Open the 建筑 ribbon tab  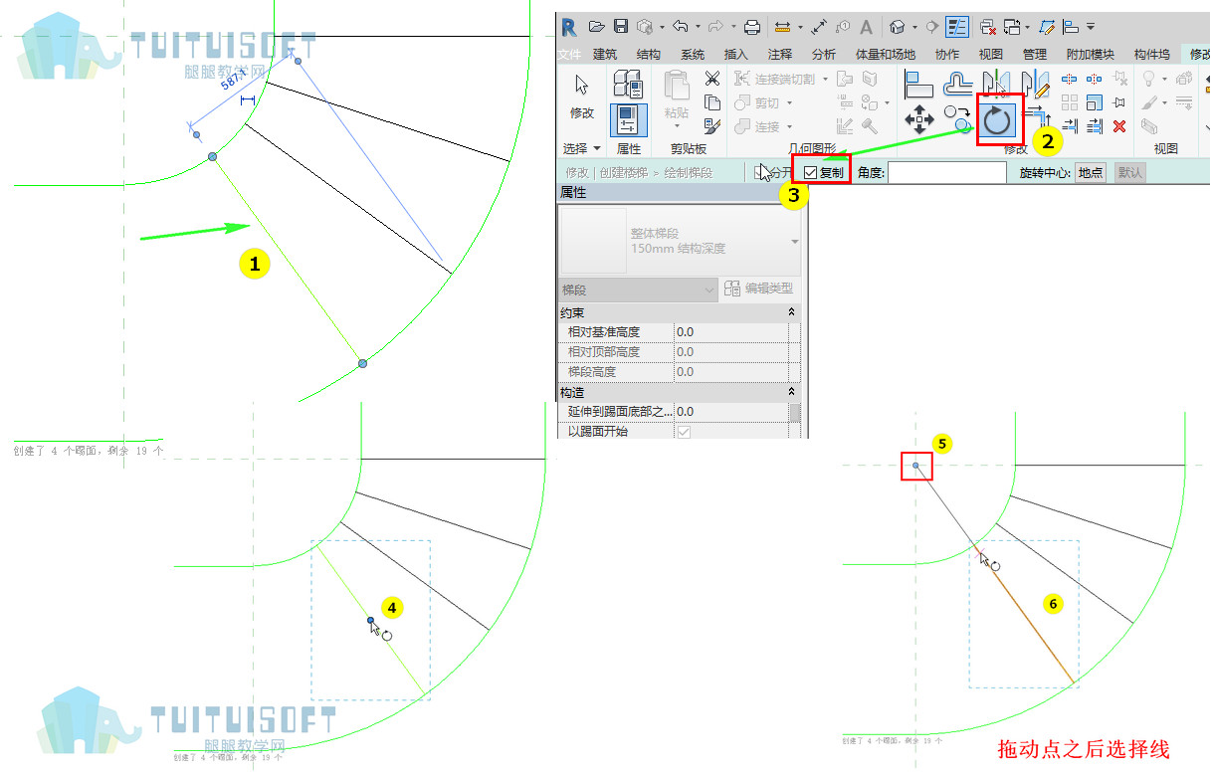604,55
